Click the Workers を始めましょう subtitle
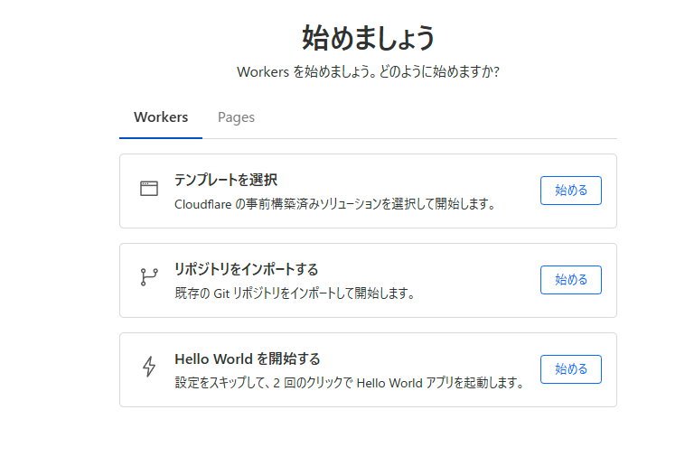The width and height of the screenshot is (694, 475). (x=369, y=71)
